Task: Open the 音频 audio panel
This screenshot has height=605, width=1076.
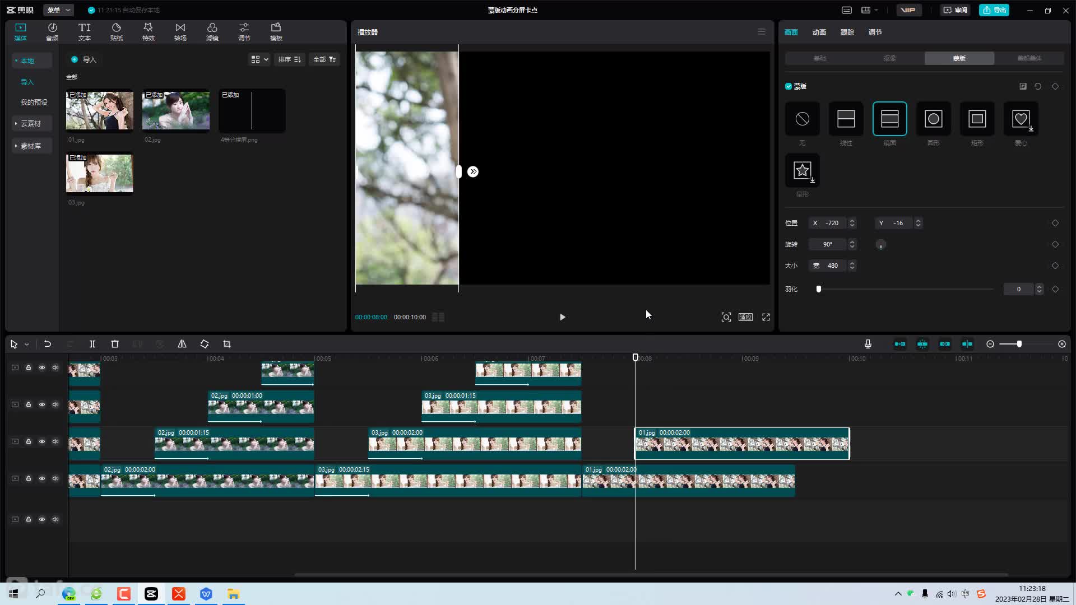Action: click(52, 32)
